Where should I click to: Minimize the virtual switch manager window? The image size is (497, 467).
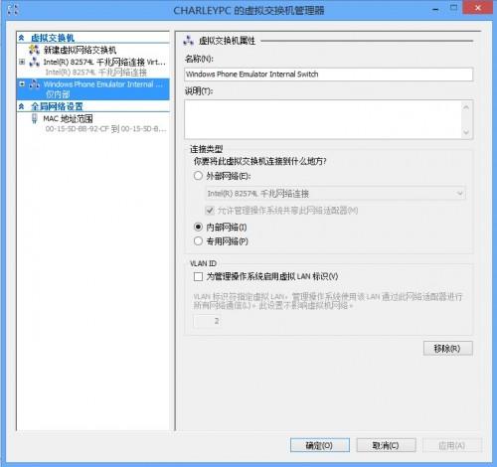435,9
